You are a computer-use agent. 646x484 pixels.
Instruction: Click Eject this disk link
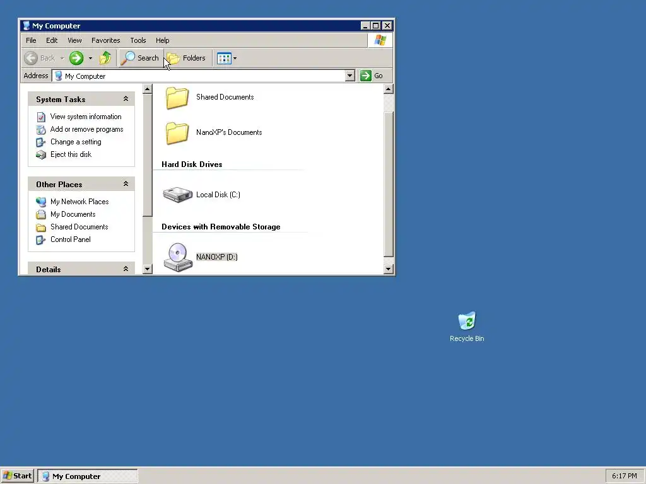(x=71, y=154)
